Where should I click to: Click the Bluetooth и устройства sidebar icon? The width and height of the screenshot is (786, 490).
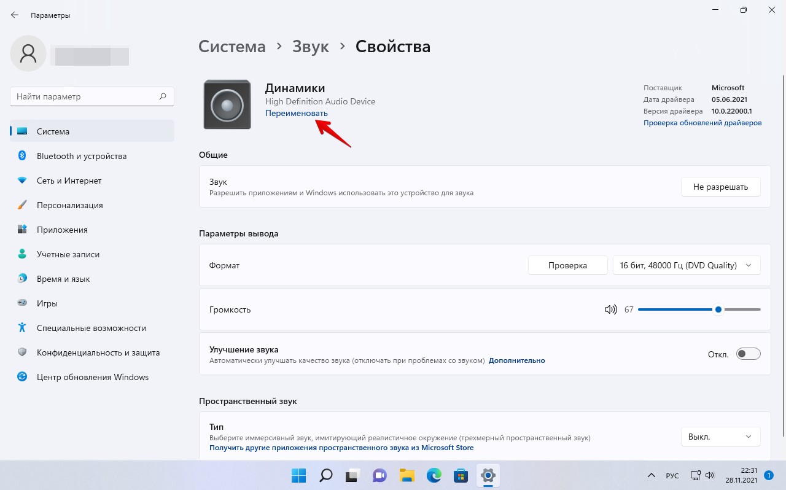point(22,156)
